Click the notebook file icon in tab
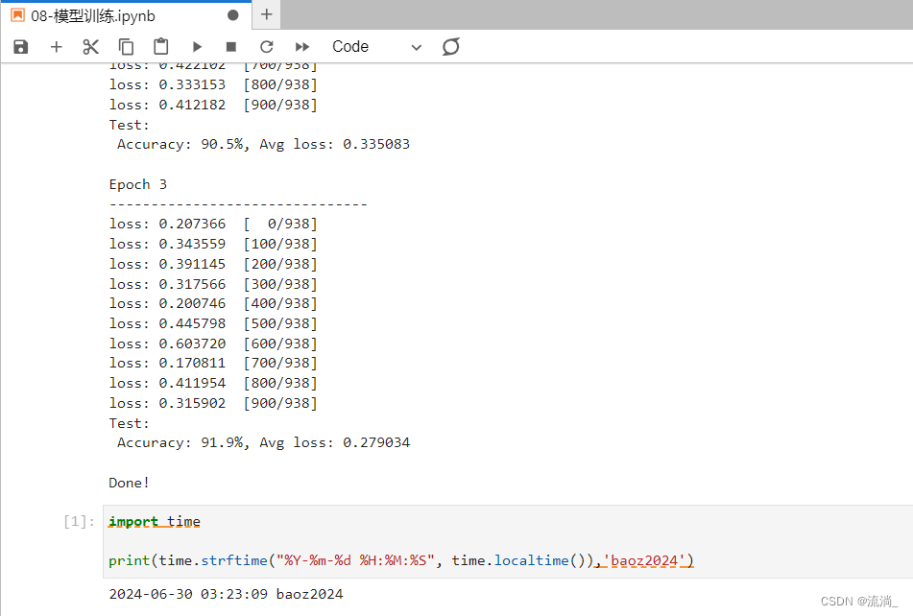Screen dimensions: 913x616 [x=18, y=15]
